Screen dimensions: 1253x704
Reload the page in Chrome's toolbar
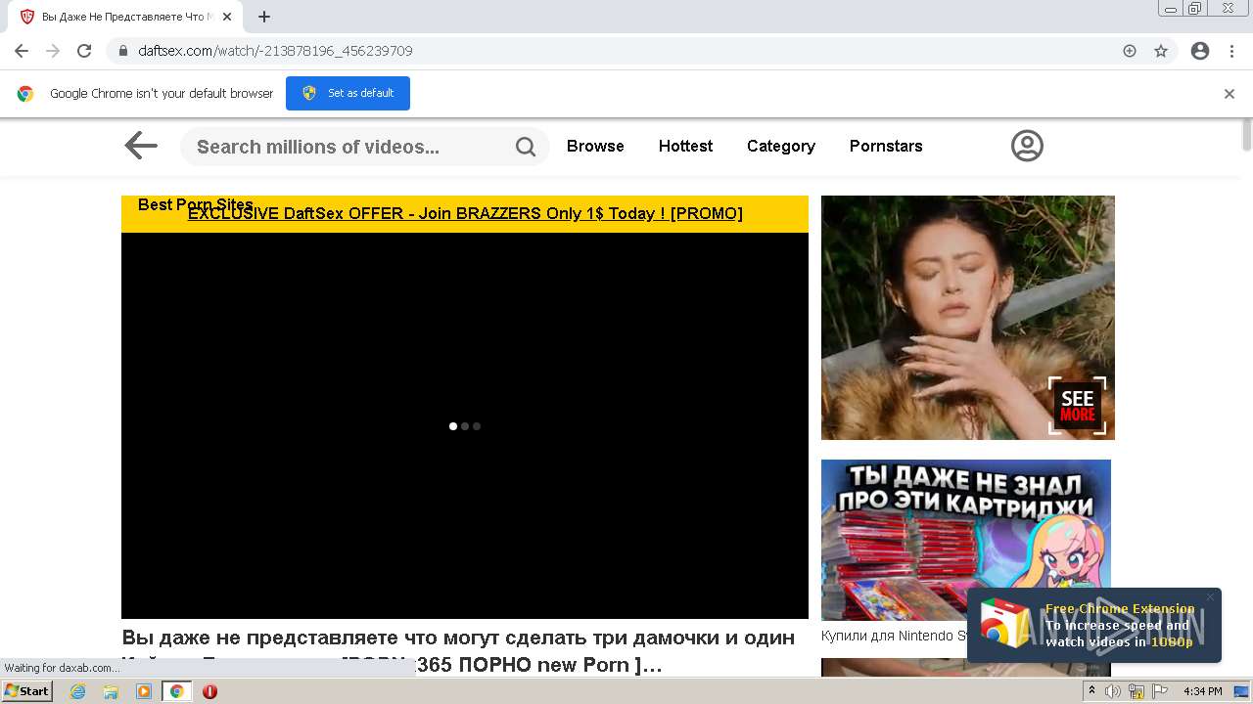(x=84, y=51)
